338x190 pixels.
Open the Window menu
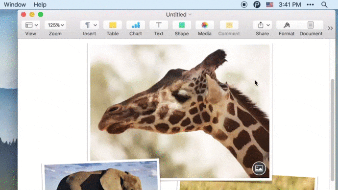pos(15,4)
